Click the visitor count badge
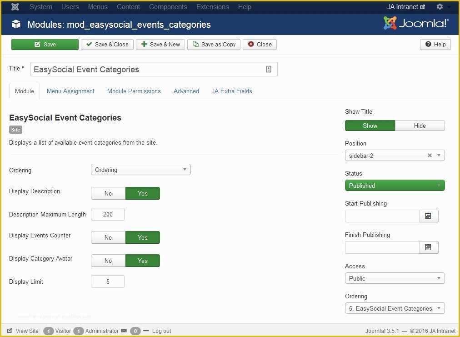The height and width of the screenshot is (337, 460). tap(48, 331)
